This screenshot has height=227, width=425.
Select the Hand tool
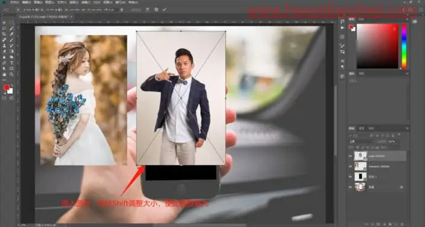(4, 74)
